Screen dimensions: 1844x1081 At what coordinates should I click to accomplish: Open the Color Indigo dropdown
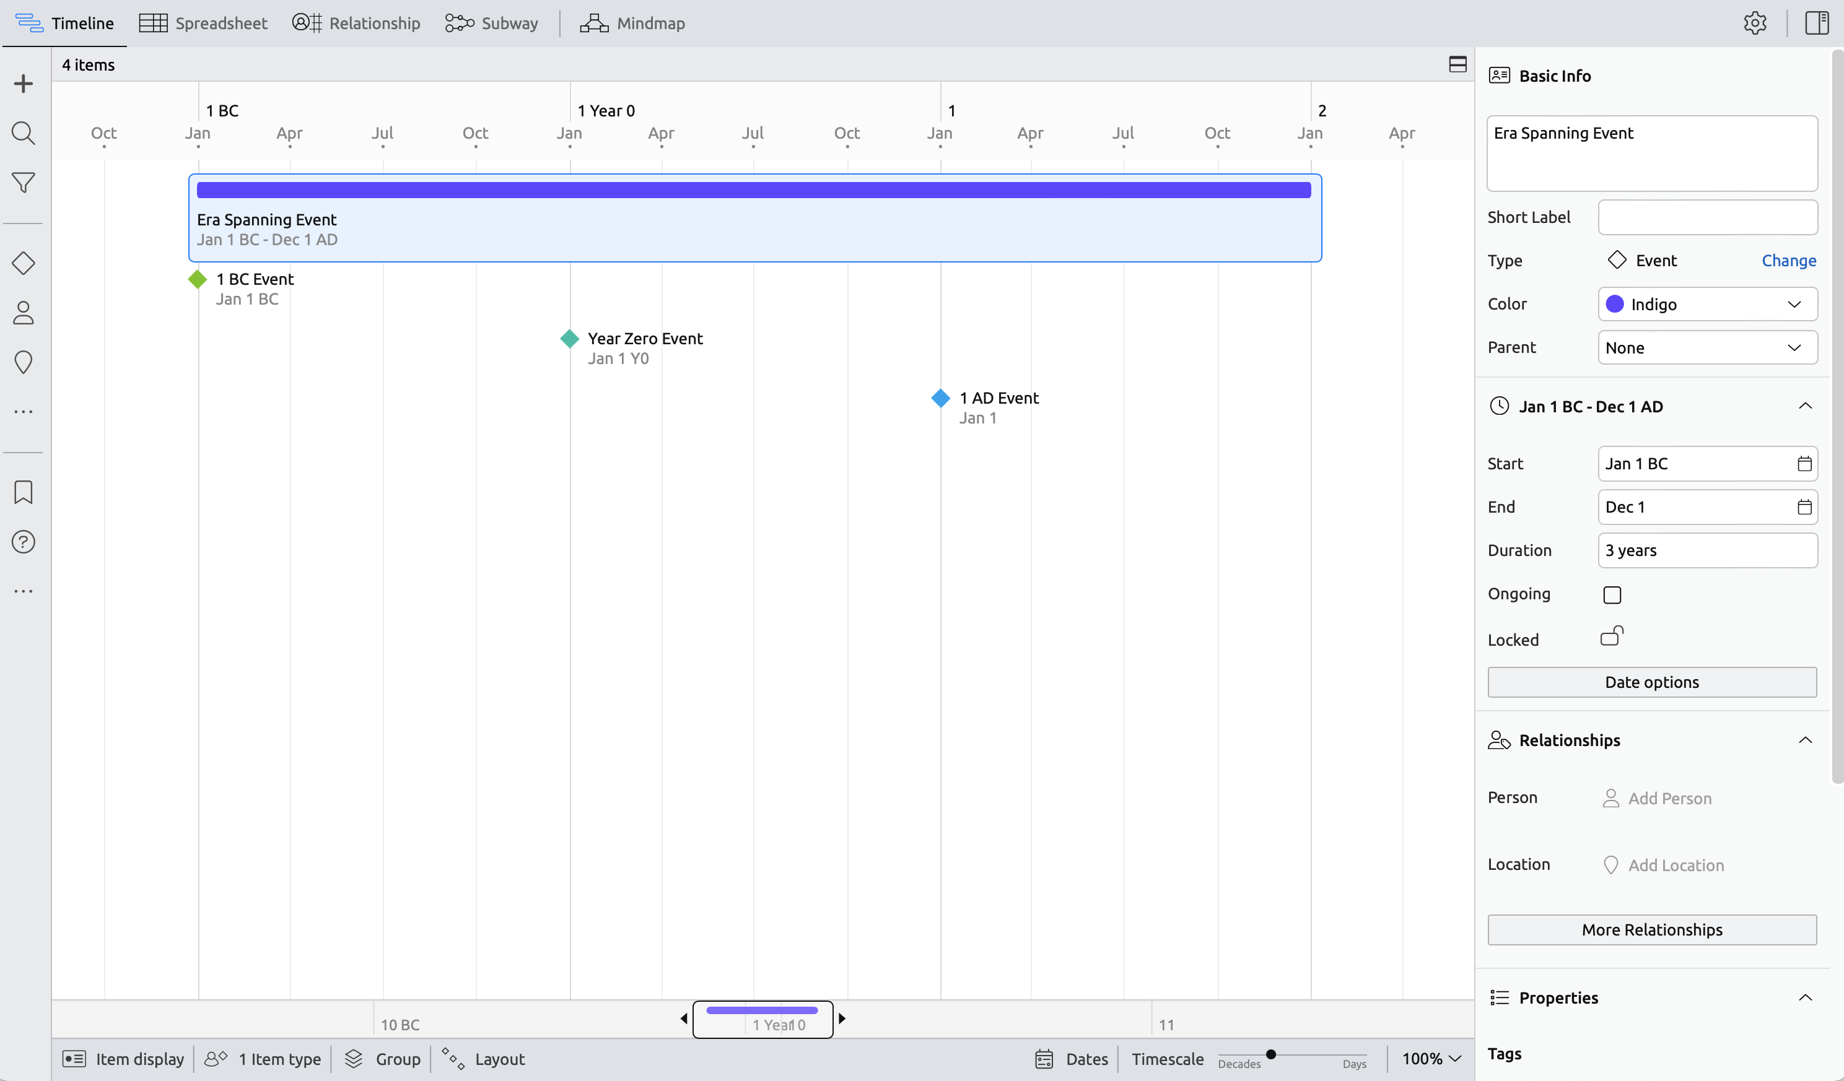[x=1707, y=304]
